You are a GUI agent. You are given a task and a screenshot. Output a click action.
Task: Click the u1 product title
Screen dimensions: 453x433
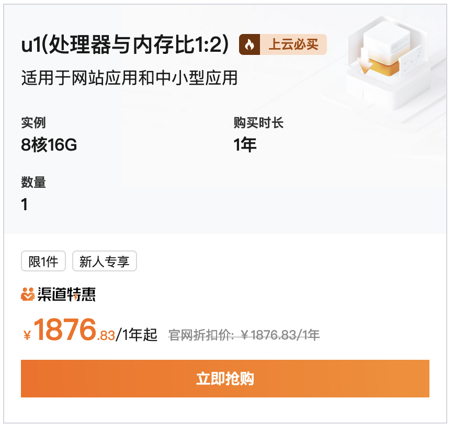point(125,44)
